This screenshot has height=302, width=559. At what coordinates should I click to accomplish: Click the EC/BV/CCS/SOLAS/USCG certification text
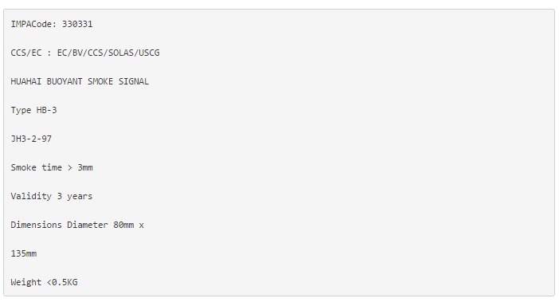108,53
